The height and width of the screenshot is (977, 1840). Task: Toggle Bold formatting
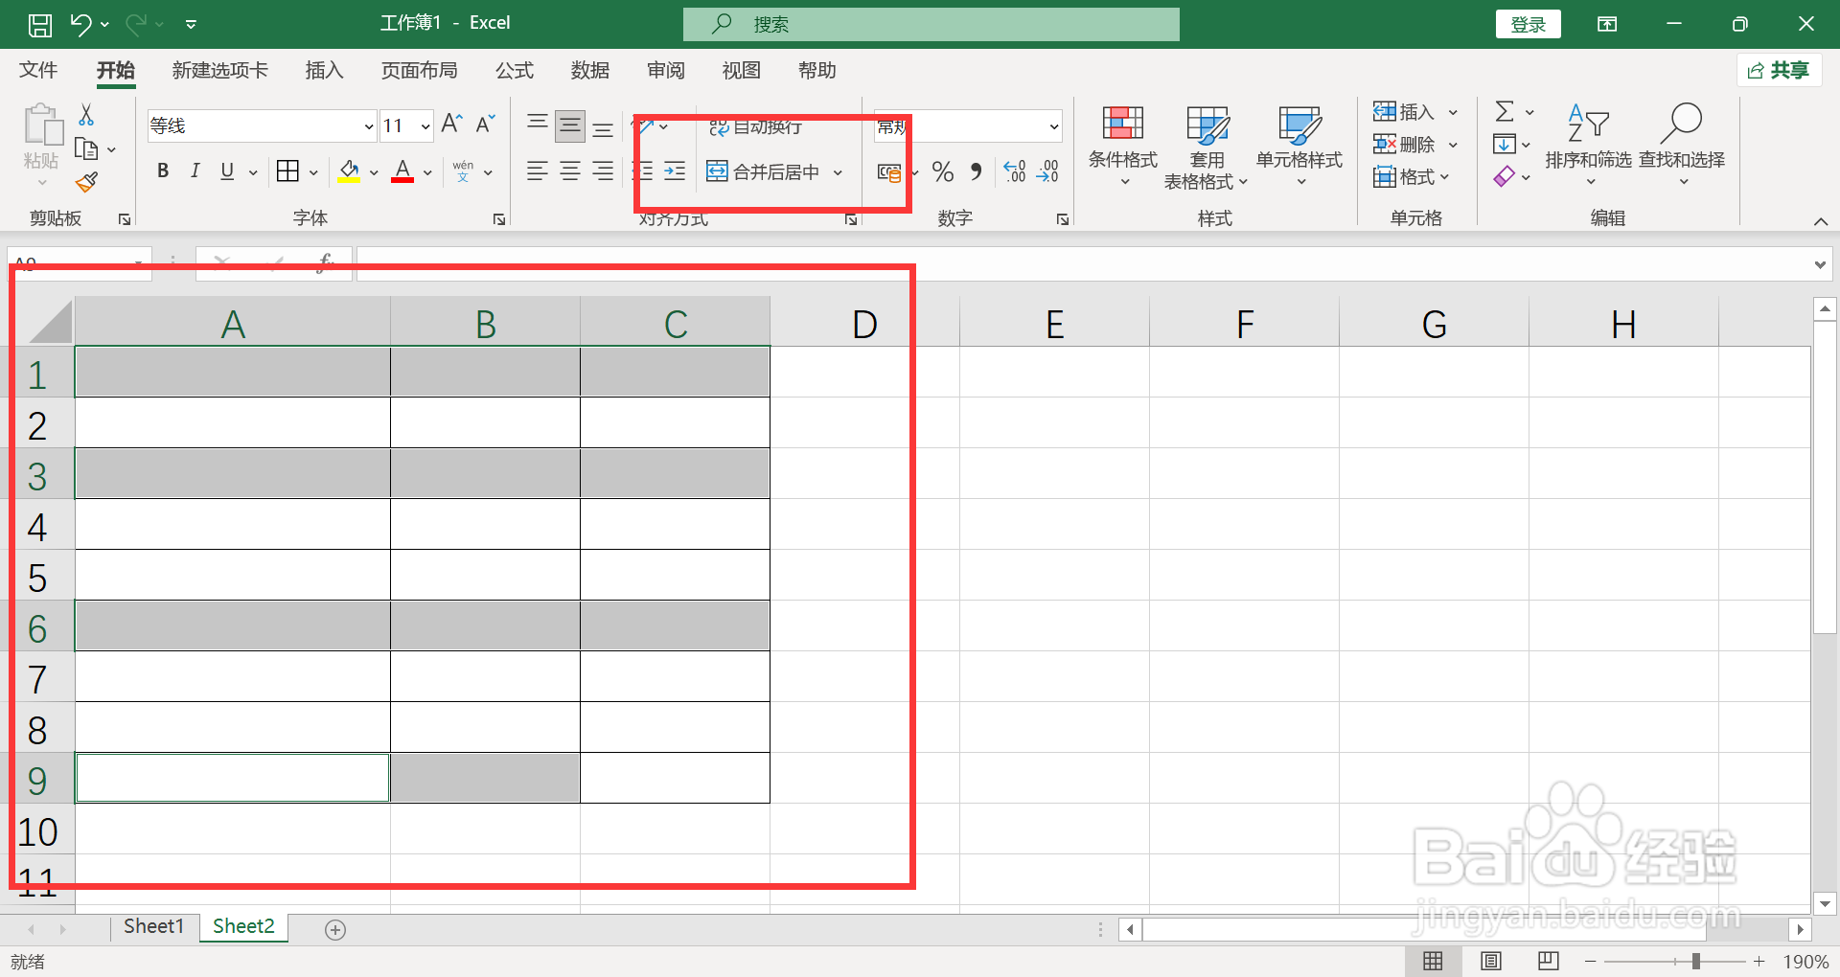tap(163, 171)
